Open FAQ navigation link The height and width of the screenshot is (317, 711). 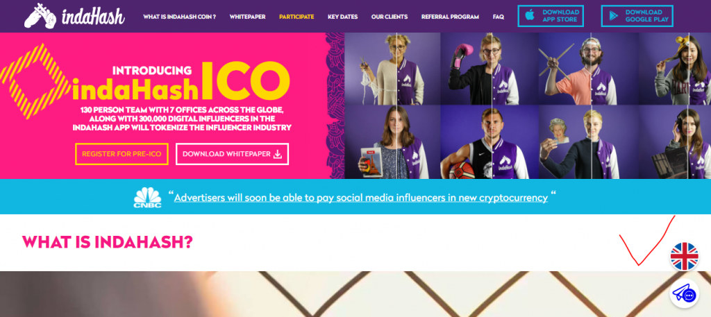click(499, 17)
